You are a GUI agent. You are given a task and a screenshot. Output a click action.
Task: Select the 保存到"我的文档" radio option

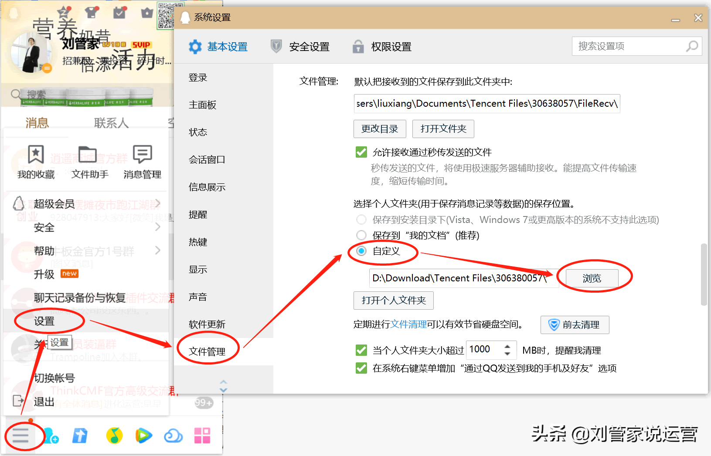click(361, 235)
